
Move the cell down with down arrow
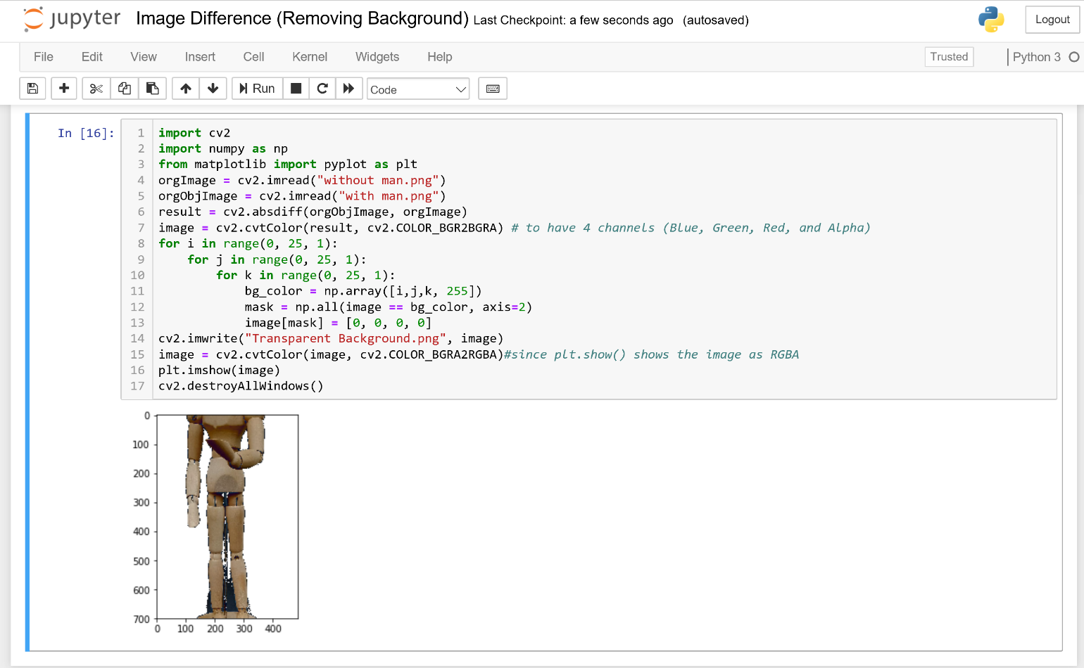click(x=213, y=88)
